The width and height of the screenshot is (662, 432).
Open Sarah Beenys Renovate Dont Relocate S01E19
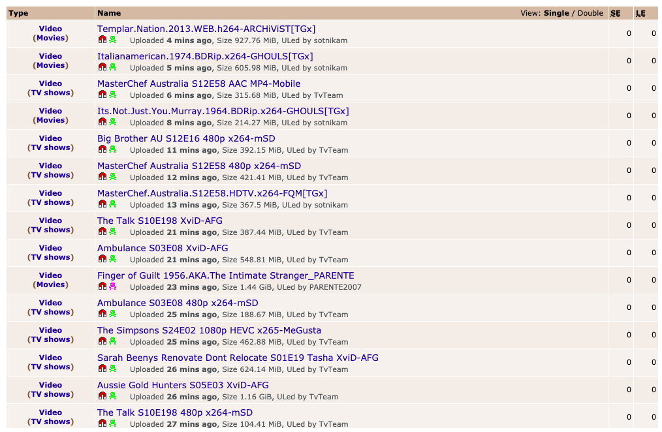(238, 358)
